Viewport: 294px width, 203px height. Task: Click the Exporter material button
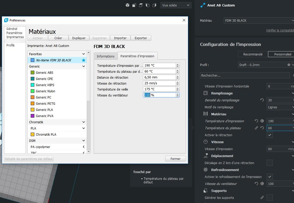[141, 38]
